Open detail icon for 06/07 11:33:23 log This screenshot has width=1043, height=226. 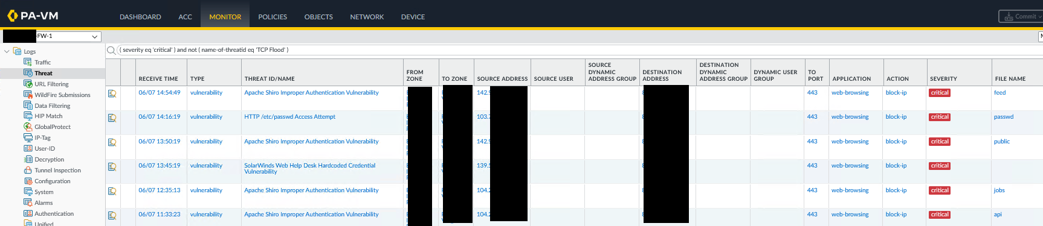pyautogui.click(x=112, y=215)
